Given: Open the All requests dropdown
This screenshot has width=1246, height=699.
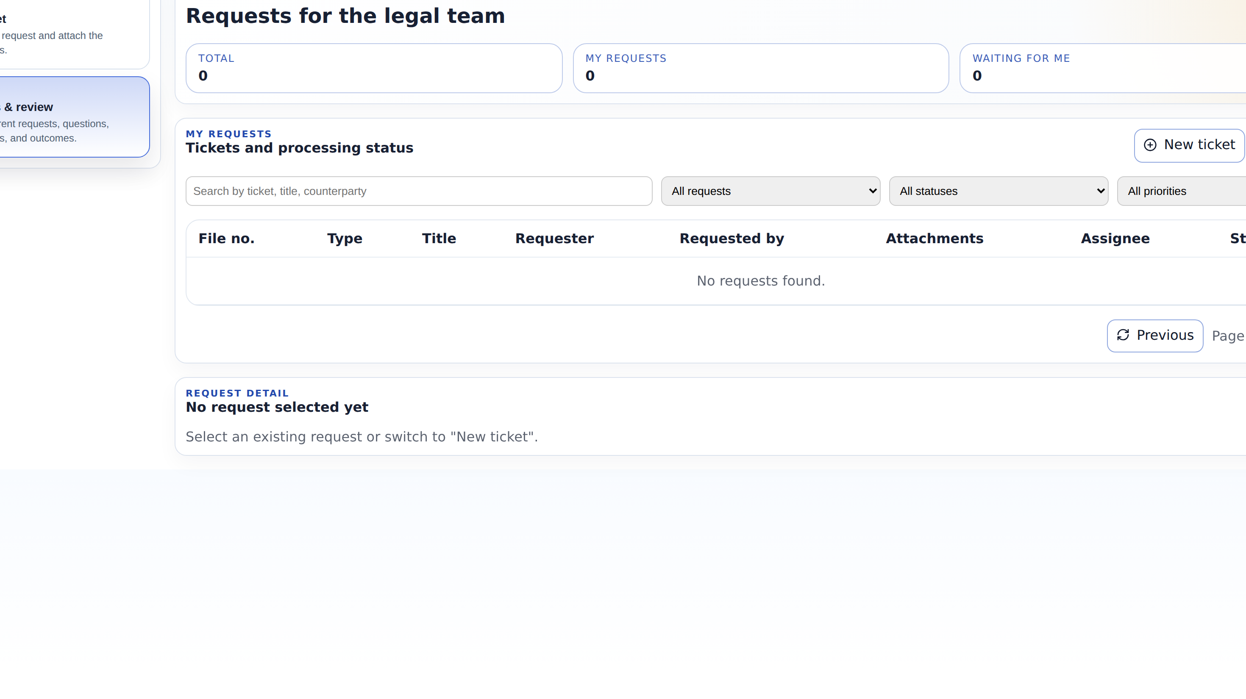Looking at the screenshot, I should [x=770, y=191].
